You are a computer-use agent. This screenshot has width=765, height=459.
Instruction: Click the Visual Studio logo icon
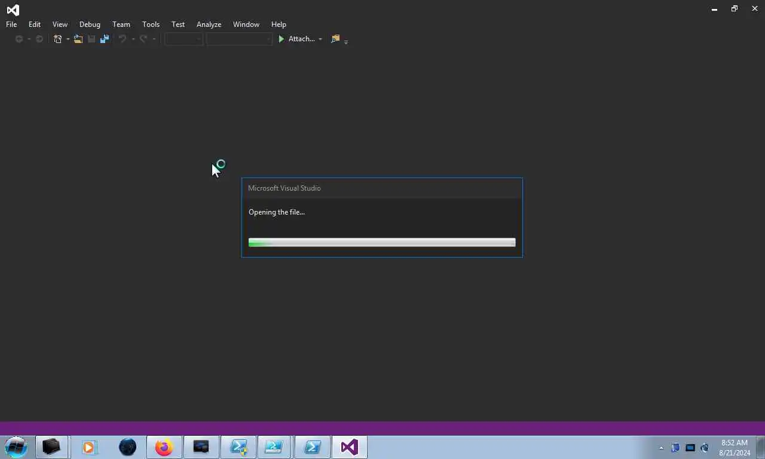[x=13, y=10]
